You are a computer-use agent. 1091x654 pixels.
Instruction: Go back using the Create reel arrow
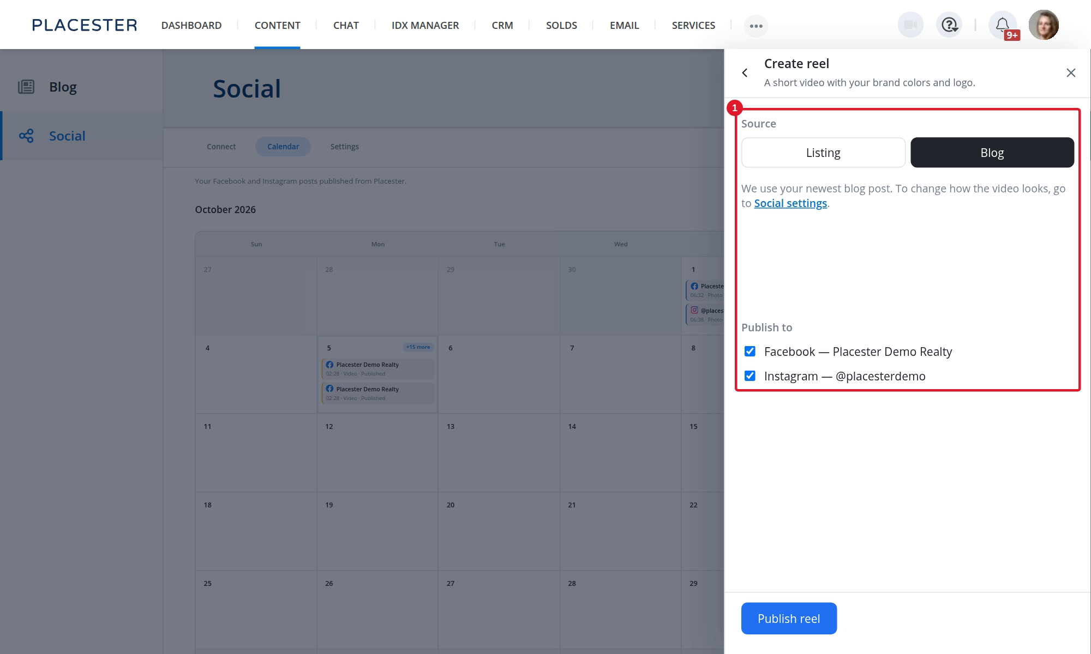(745, 73)
